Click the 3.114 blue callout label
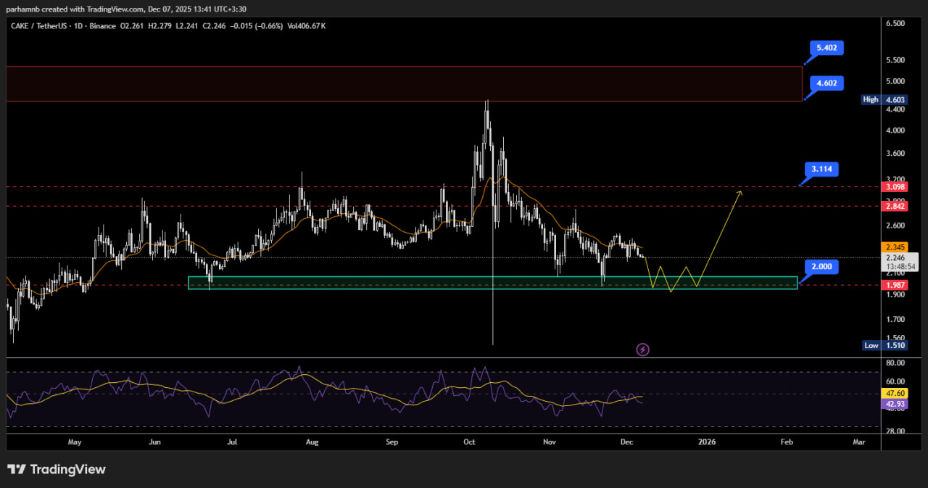This screenshot has height=488, width=928. point(821,169)
